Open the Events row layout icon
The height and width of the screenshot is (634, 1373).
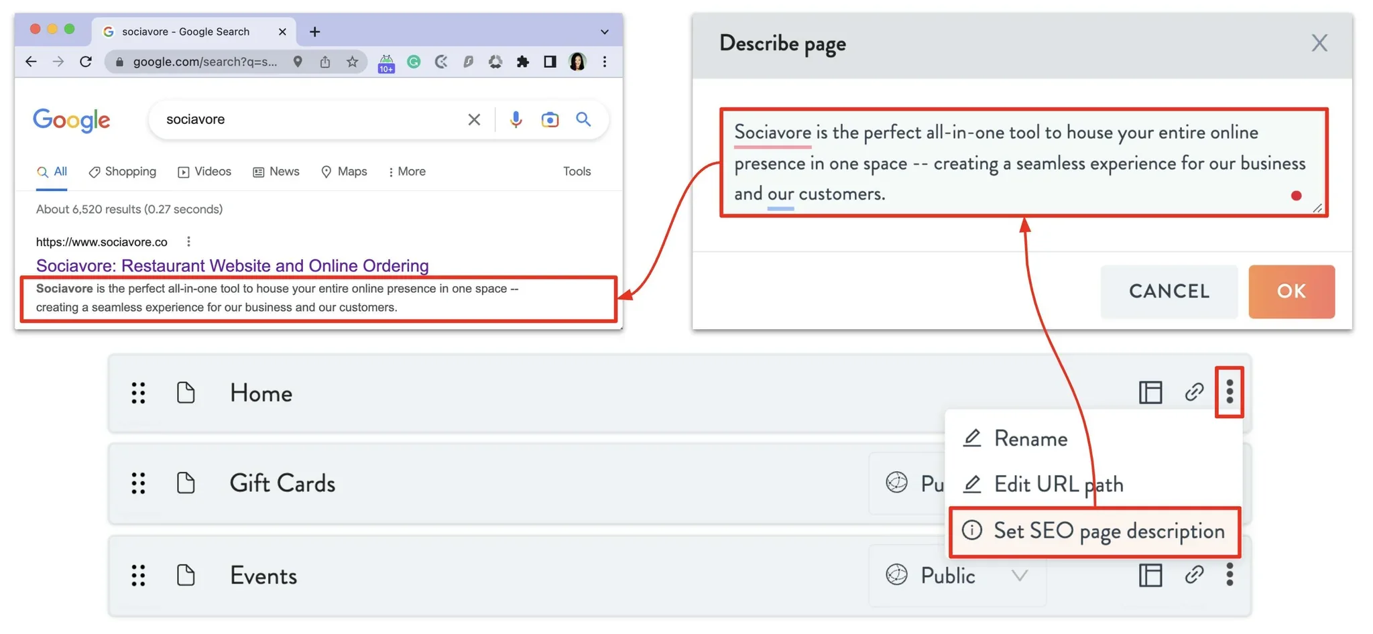pos(1150,575)
